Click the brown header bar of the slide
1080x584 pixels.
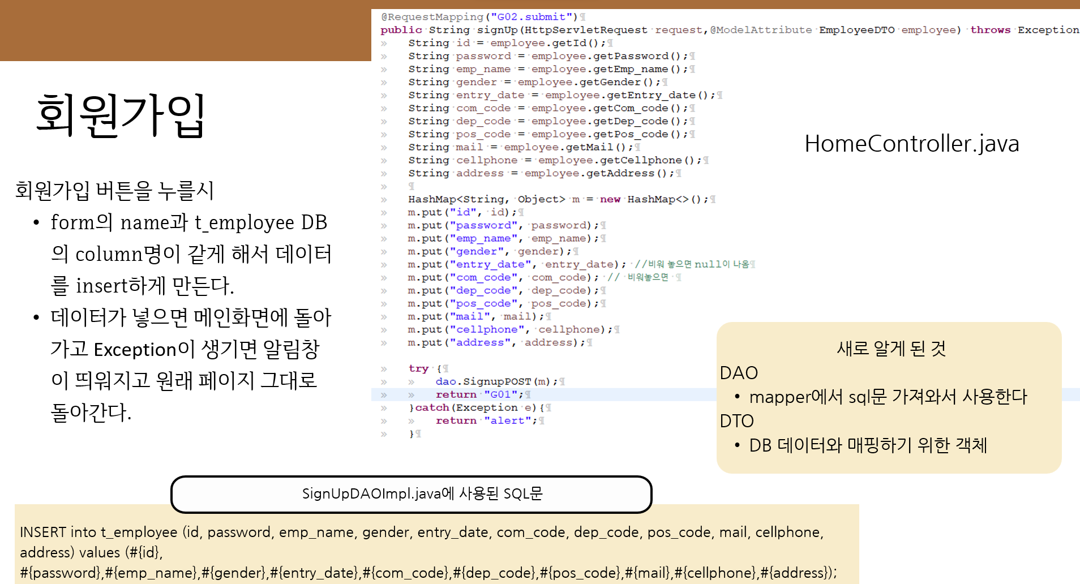coord(181,29)
